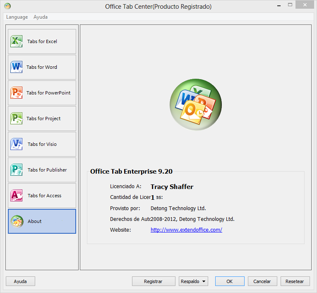This screenshot has height=293, width=317.
Task: Click the large Office Tab sphere logo
Action: tap(196, 104)
